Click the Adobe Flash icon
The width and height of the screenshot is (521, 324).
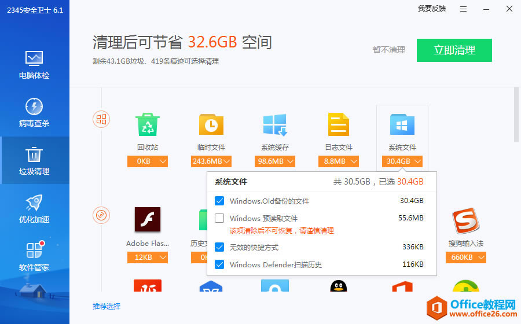148,219
